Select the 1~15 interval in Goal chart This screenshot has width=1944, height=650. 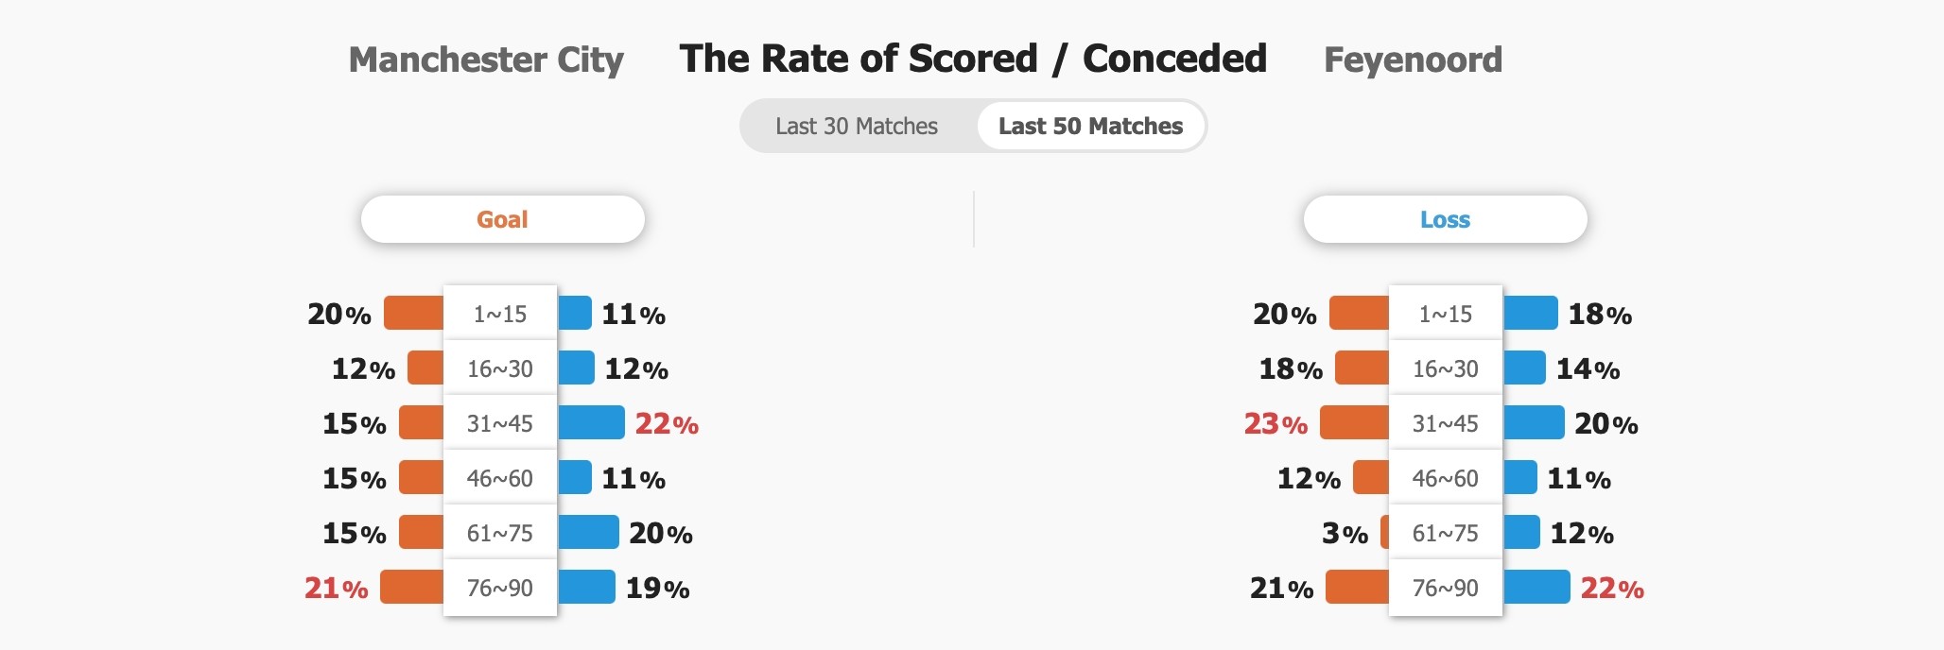point(500,313)
